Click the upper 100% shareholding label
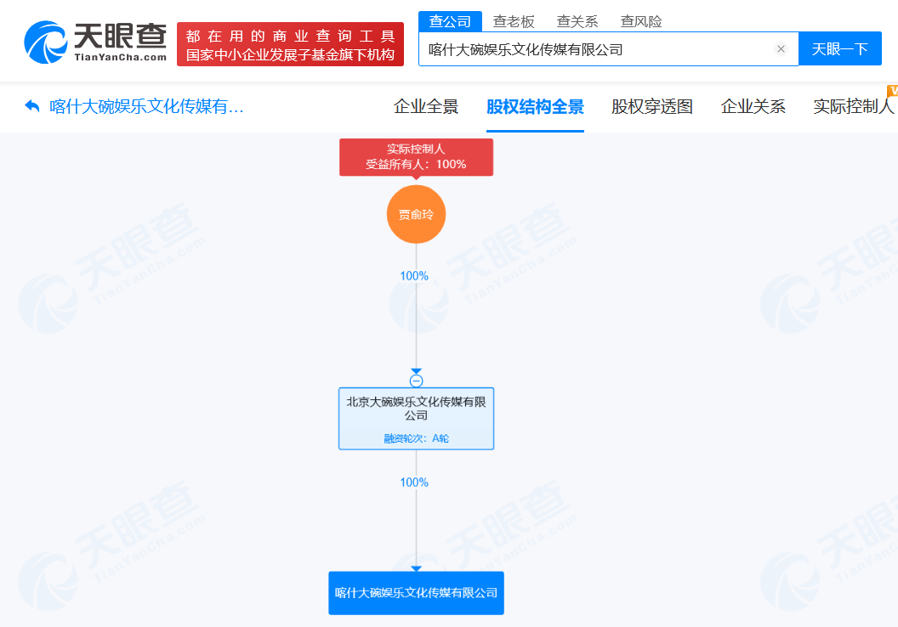 pos(416,275)
